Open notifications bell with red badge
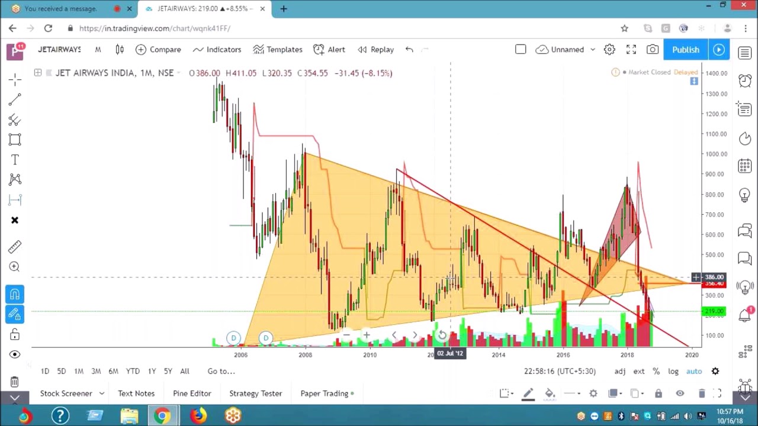The height and width of the screenshot is (426, 758). (x=746, y=315)
